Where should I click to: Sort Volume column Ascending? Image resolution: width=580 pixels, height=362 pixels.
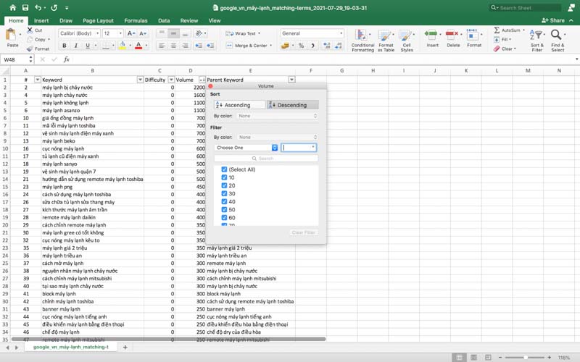click(239, 105)
